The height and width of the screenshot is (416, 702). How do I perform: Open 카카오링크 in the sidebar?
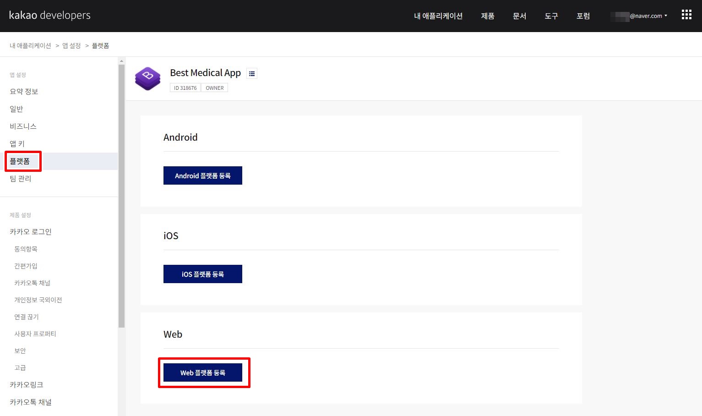pos(27,385)
